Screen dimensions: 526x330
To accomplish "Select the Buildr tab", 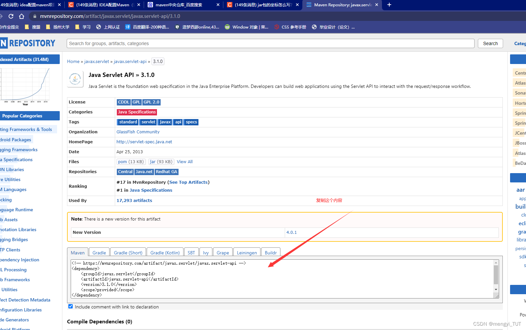I will [x=271, y=252].
